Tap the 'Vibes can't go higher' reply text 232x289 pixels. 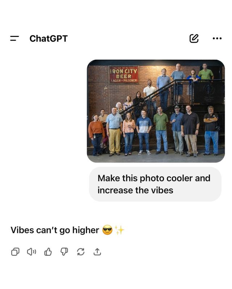pos(55,230)
